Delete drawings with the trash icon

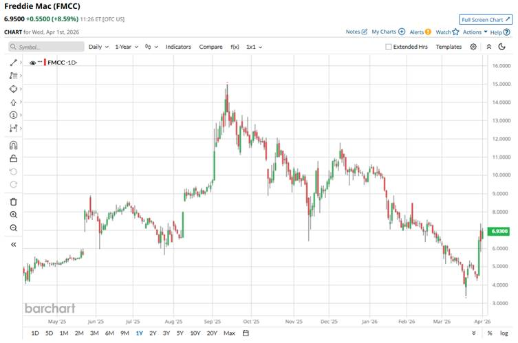tap(13, 201)
